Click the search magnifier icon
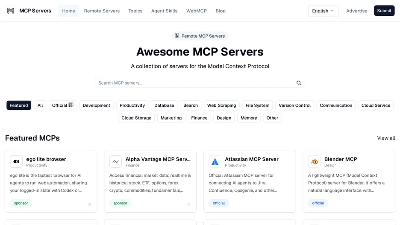The image size is (400, 225). (x=298, y=83)
